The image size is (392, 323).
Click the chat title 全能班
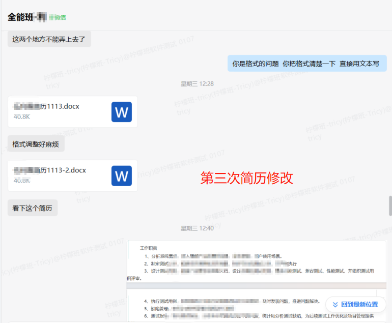click(20, 17)
